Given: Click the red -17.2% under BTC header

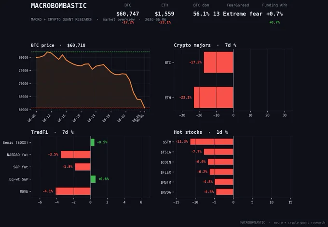Looking at the screenshot, I should pos(128,22).
